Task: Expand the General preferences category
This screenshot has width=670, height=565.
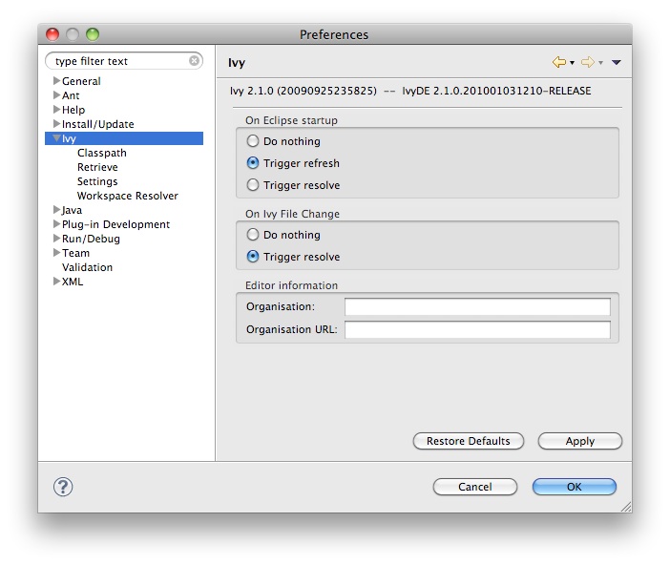Action: (57, 81)
